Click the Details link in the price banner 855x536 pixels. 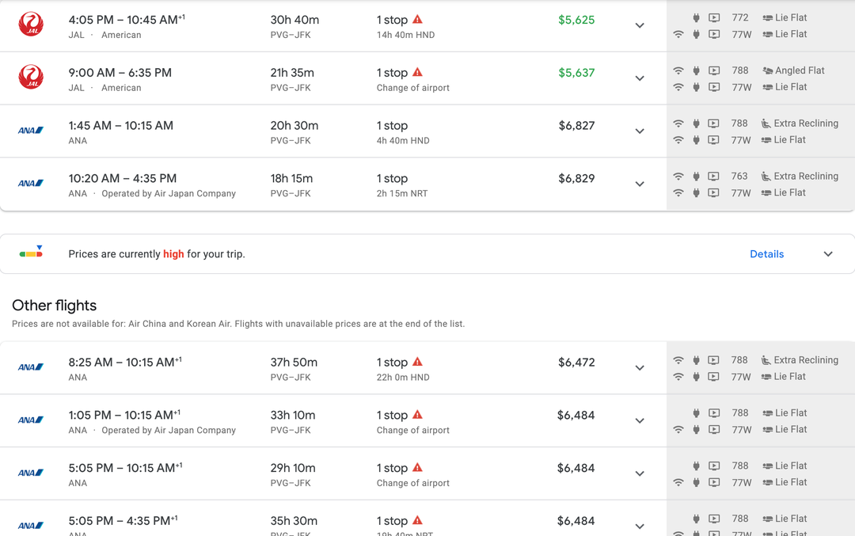click(766, 253)
